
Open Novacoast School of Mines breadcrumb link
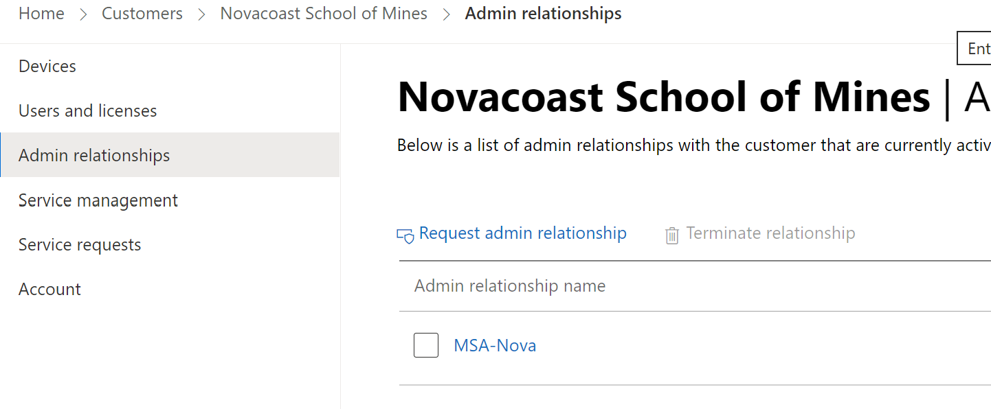pyautogui.click(x=324, y=14)
